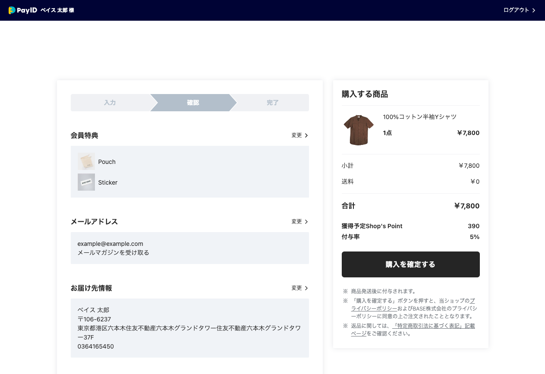
Task: Click the brown shirt product image
Action: pos(359,130)
